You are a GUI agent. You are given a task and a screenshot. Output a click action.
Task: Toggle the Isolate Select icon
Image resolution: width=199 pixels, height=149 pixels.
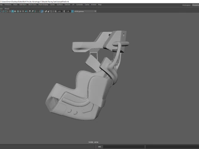point(42,11)
